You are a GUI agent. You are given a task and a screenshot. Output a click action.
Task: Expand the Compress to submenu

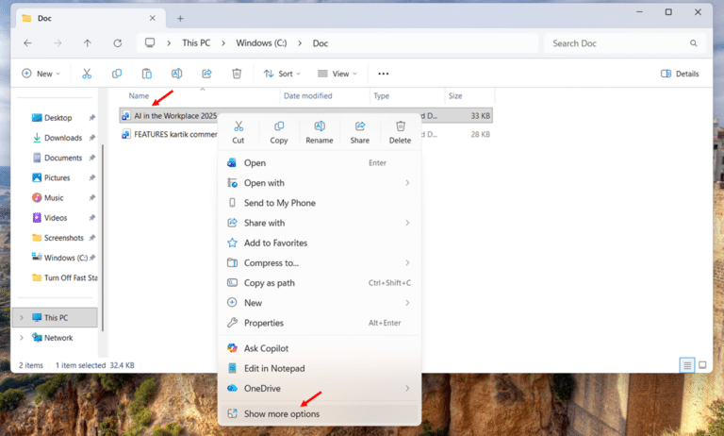pyautogui.click(x=407, y=263)
